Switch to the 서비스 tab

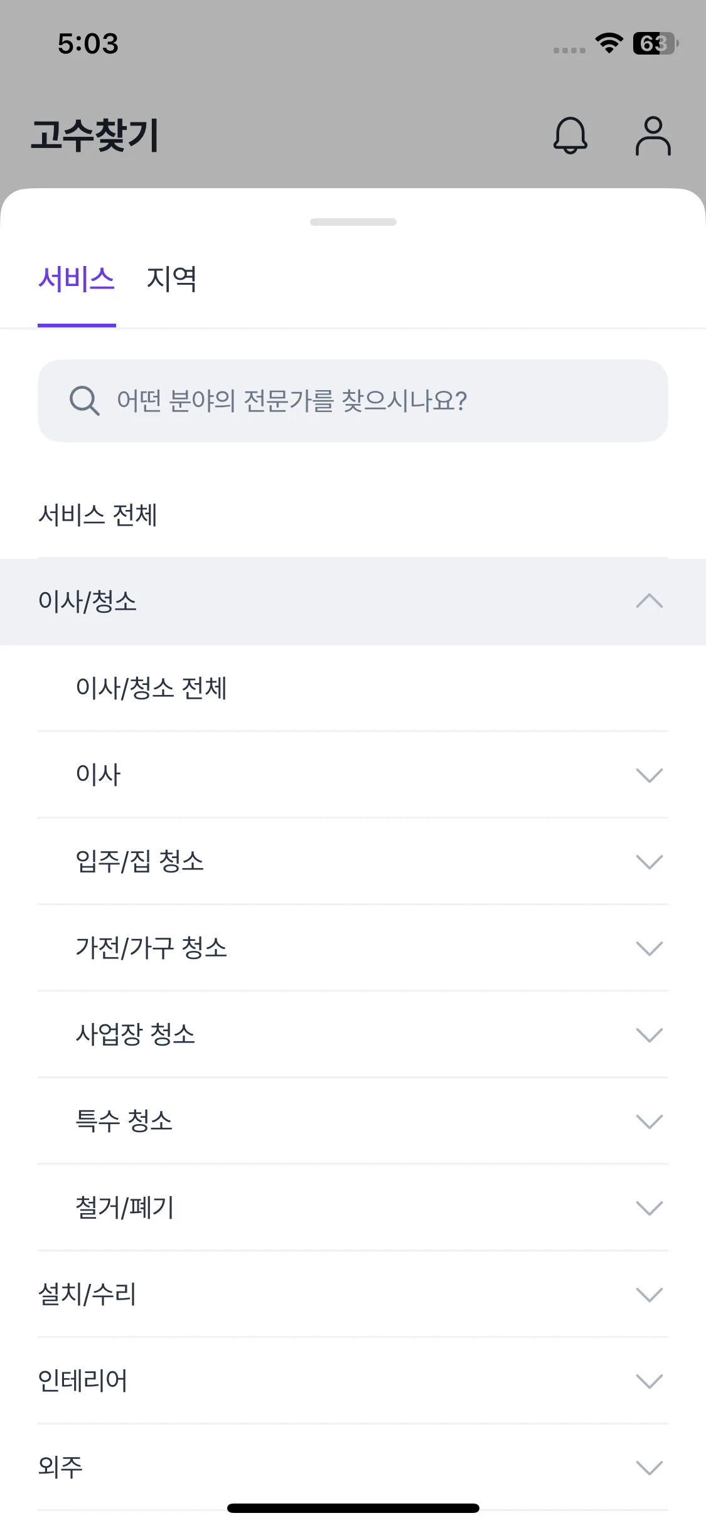tap(77, 280)
